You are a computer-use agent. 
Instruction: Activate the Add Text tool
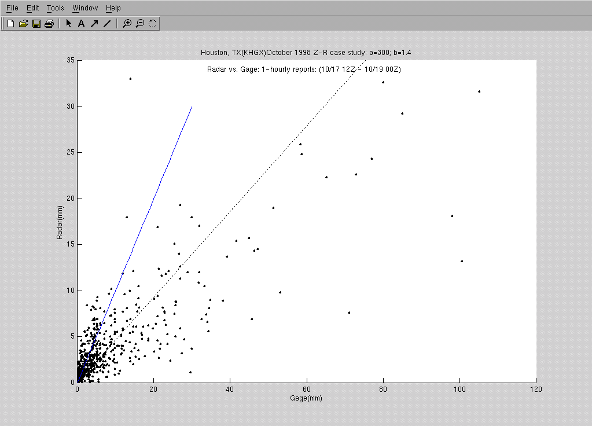coord(81,24)
